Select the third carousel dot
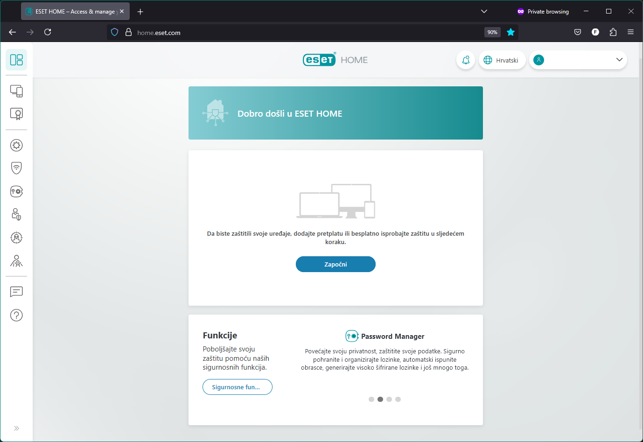 tap(389, 399)
